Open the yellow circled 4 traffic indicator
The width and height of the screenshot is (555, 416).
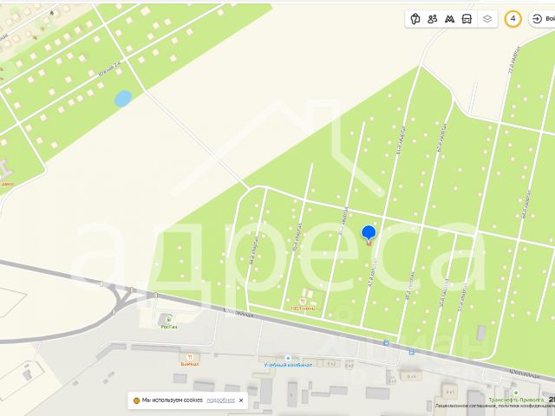click(513, 19)
